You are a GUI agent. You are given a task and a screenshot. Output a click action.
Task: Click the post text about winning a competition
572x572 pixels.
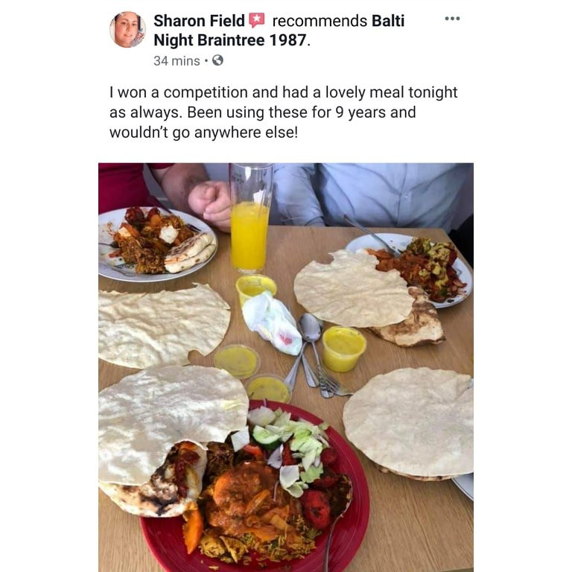click(283, 112)
